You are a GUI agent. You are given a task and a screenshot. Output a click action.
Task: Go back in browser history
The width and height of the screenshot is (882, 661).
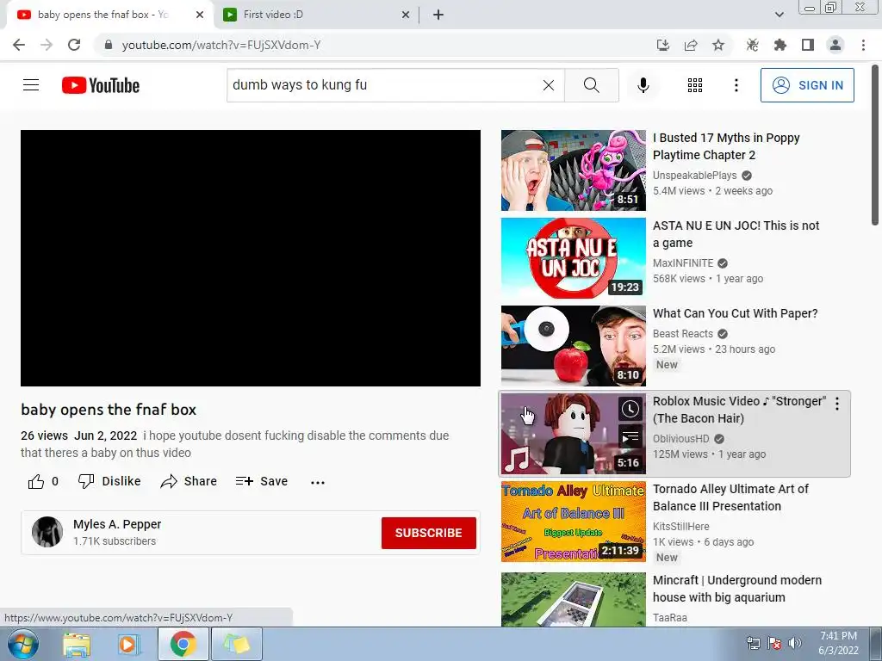(19, 45)
